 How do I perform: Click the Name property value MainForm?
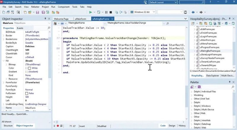pos(31,108)
